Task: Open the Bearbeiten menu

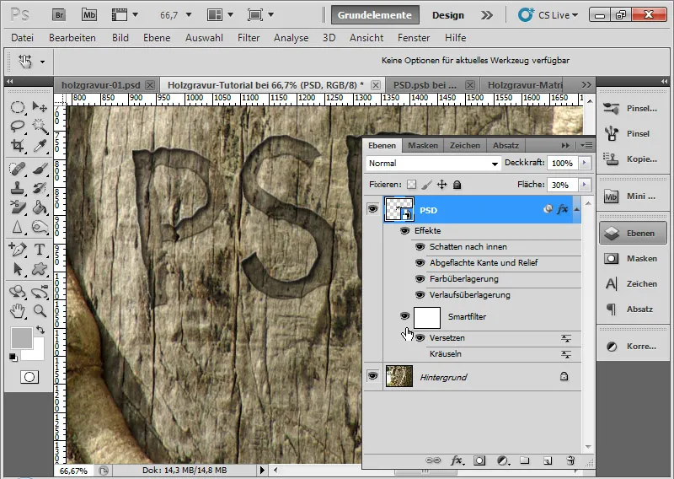Action: click(x=72, y=38)
